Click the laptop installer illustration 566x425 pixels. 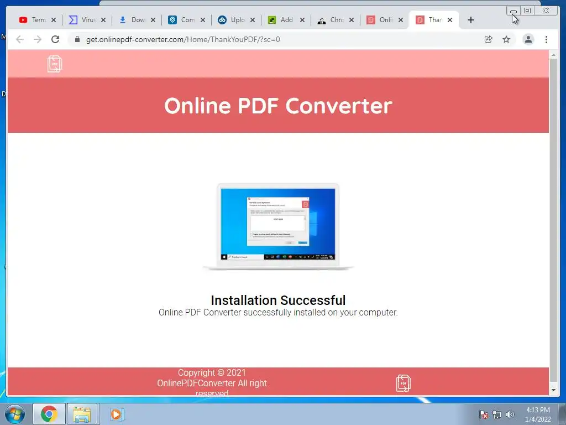[278, 226]
